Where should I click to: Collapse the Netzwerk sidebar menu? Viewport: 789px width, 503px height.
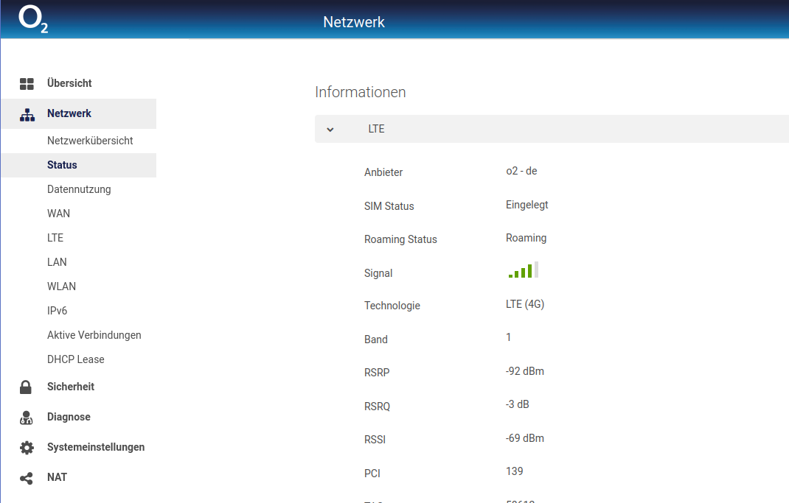click(78, 113)
